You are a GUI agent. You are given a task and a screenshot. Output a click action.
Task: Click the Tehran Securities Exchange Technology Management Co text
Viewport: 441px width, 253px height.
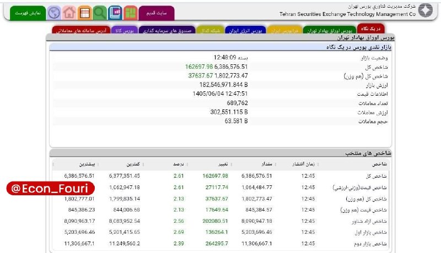coord(347,14)
